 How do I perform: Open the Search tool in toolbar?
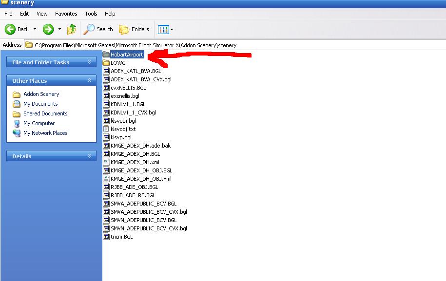pyautogui.click(x=98, y=29)
